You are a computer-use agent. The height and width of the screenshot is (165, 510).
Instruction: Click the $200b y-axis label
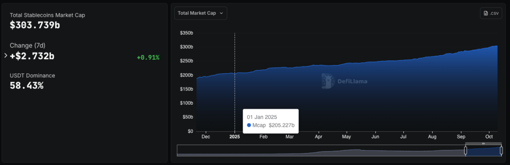[187, 75]
